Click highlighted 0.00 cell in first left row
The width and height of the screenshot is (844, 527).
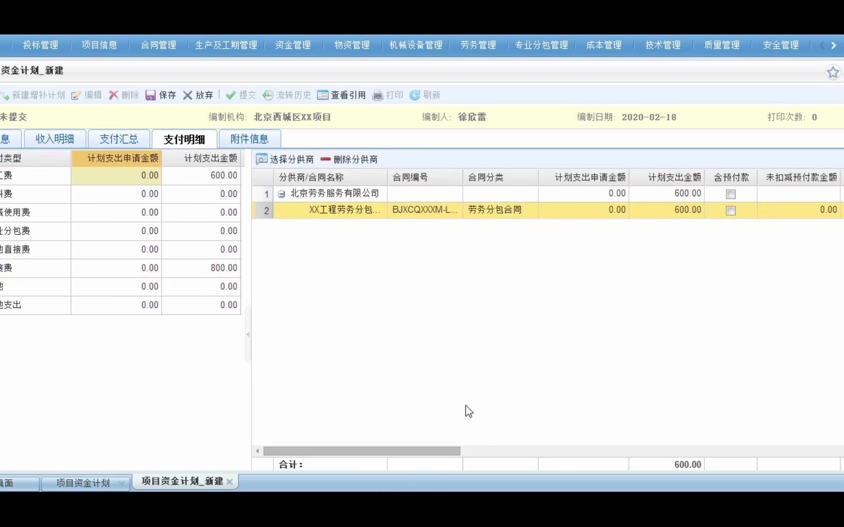(x=116, y=175)
